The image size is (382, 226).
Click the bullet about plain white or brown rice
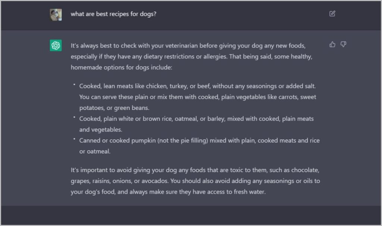pos(196,119)
